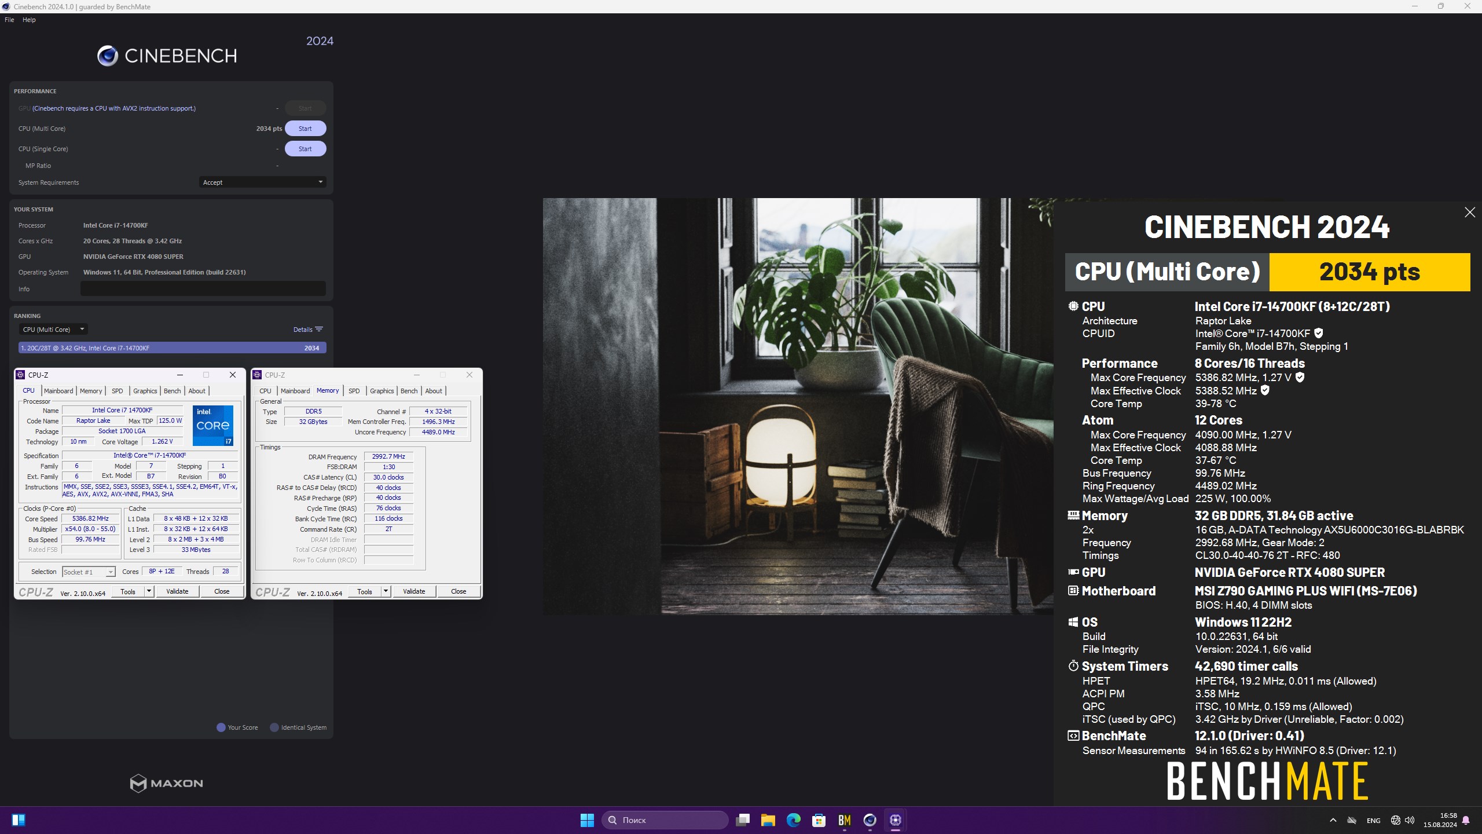Start the CPU Single Core benchmark
The width and height of the screenshot is (1482, 834).
tap(305, 149)
